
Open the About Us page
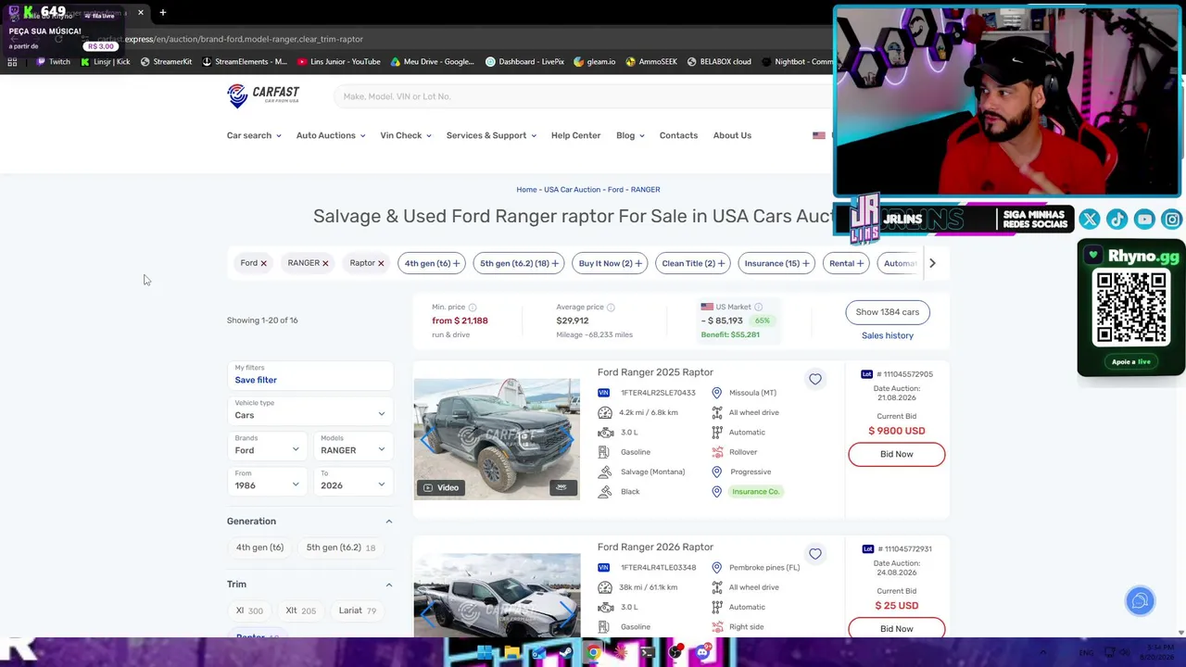tap(732, 135)
